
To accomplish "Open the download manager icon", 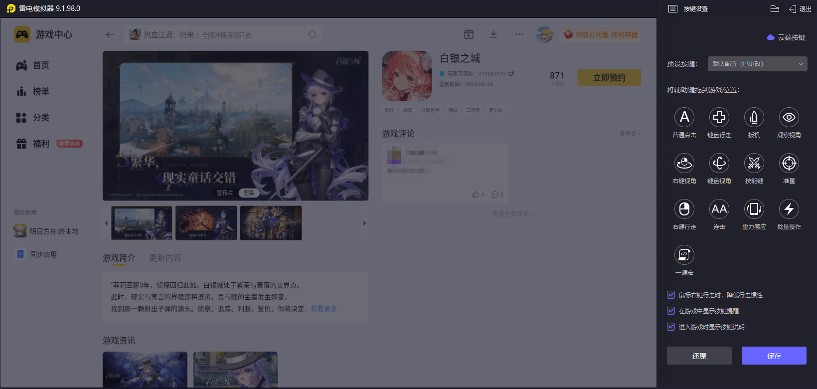I will tap(493, 34).
